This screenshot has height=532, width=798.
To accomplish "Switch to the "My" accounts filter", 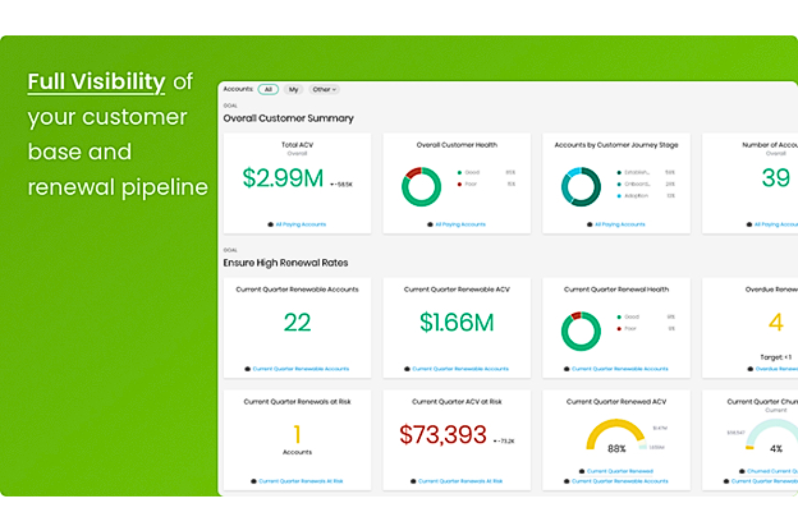I will click(293, 89).
